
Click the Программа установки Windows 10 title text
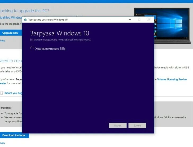[48, 20]
